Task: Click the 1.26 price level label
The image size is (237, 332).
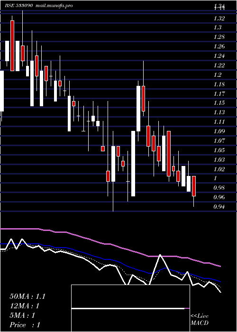Action: tap(219, 46)
